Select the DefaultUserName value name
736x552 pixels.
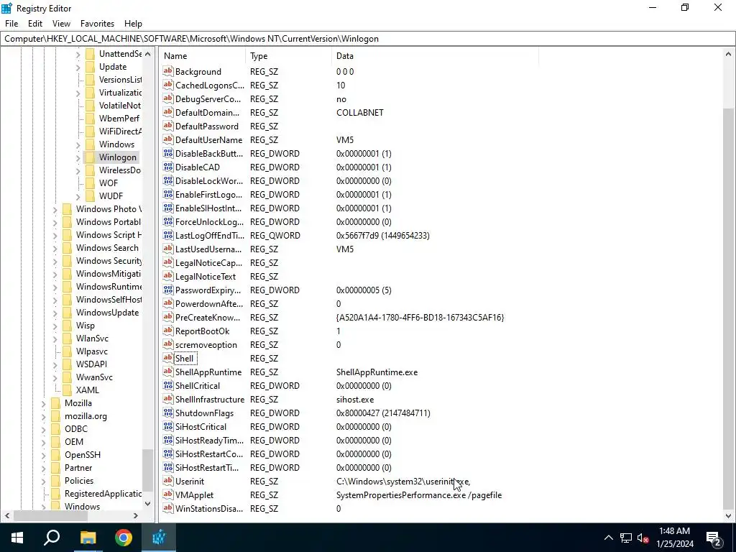coord(209,140)
